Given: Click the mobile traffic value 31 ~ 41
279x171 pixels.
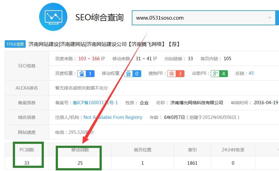Looking at the screenshot, I should coord(144,59).
